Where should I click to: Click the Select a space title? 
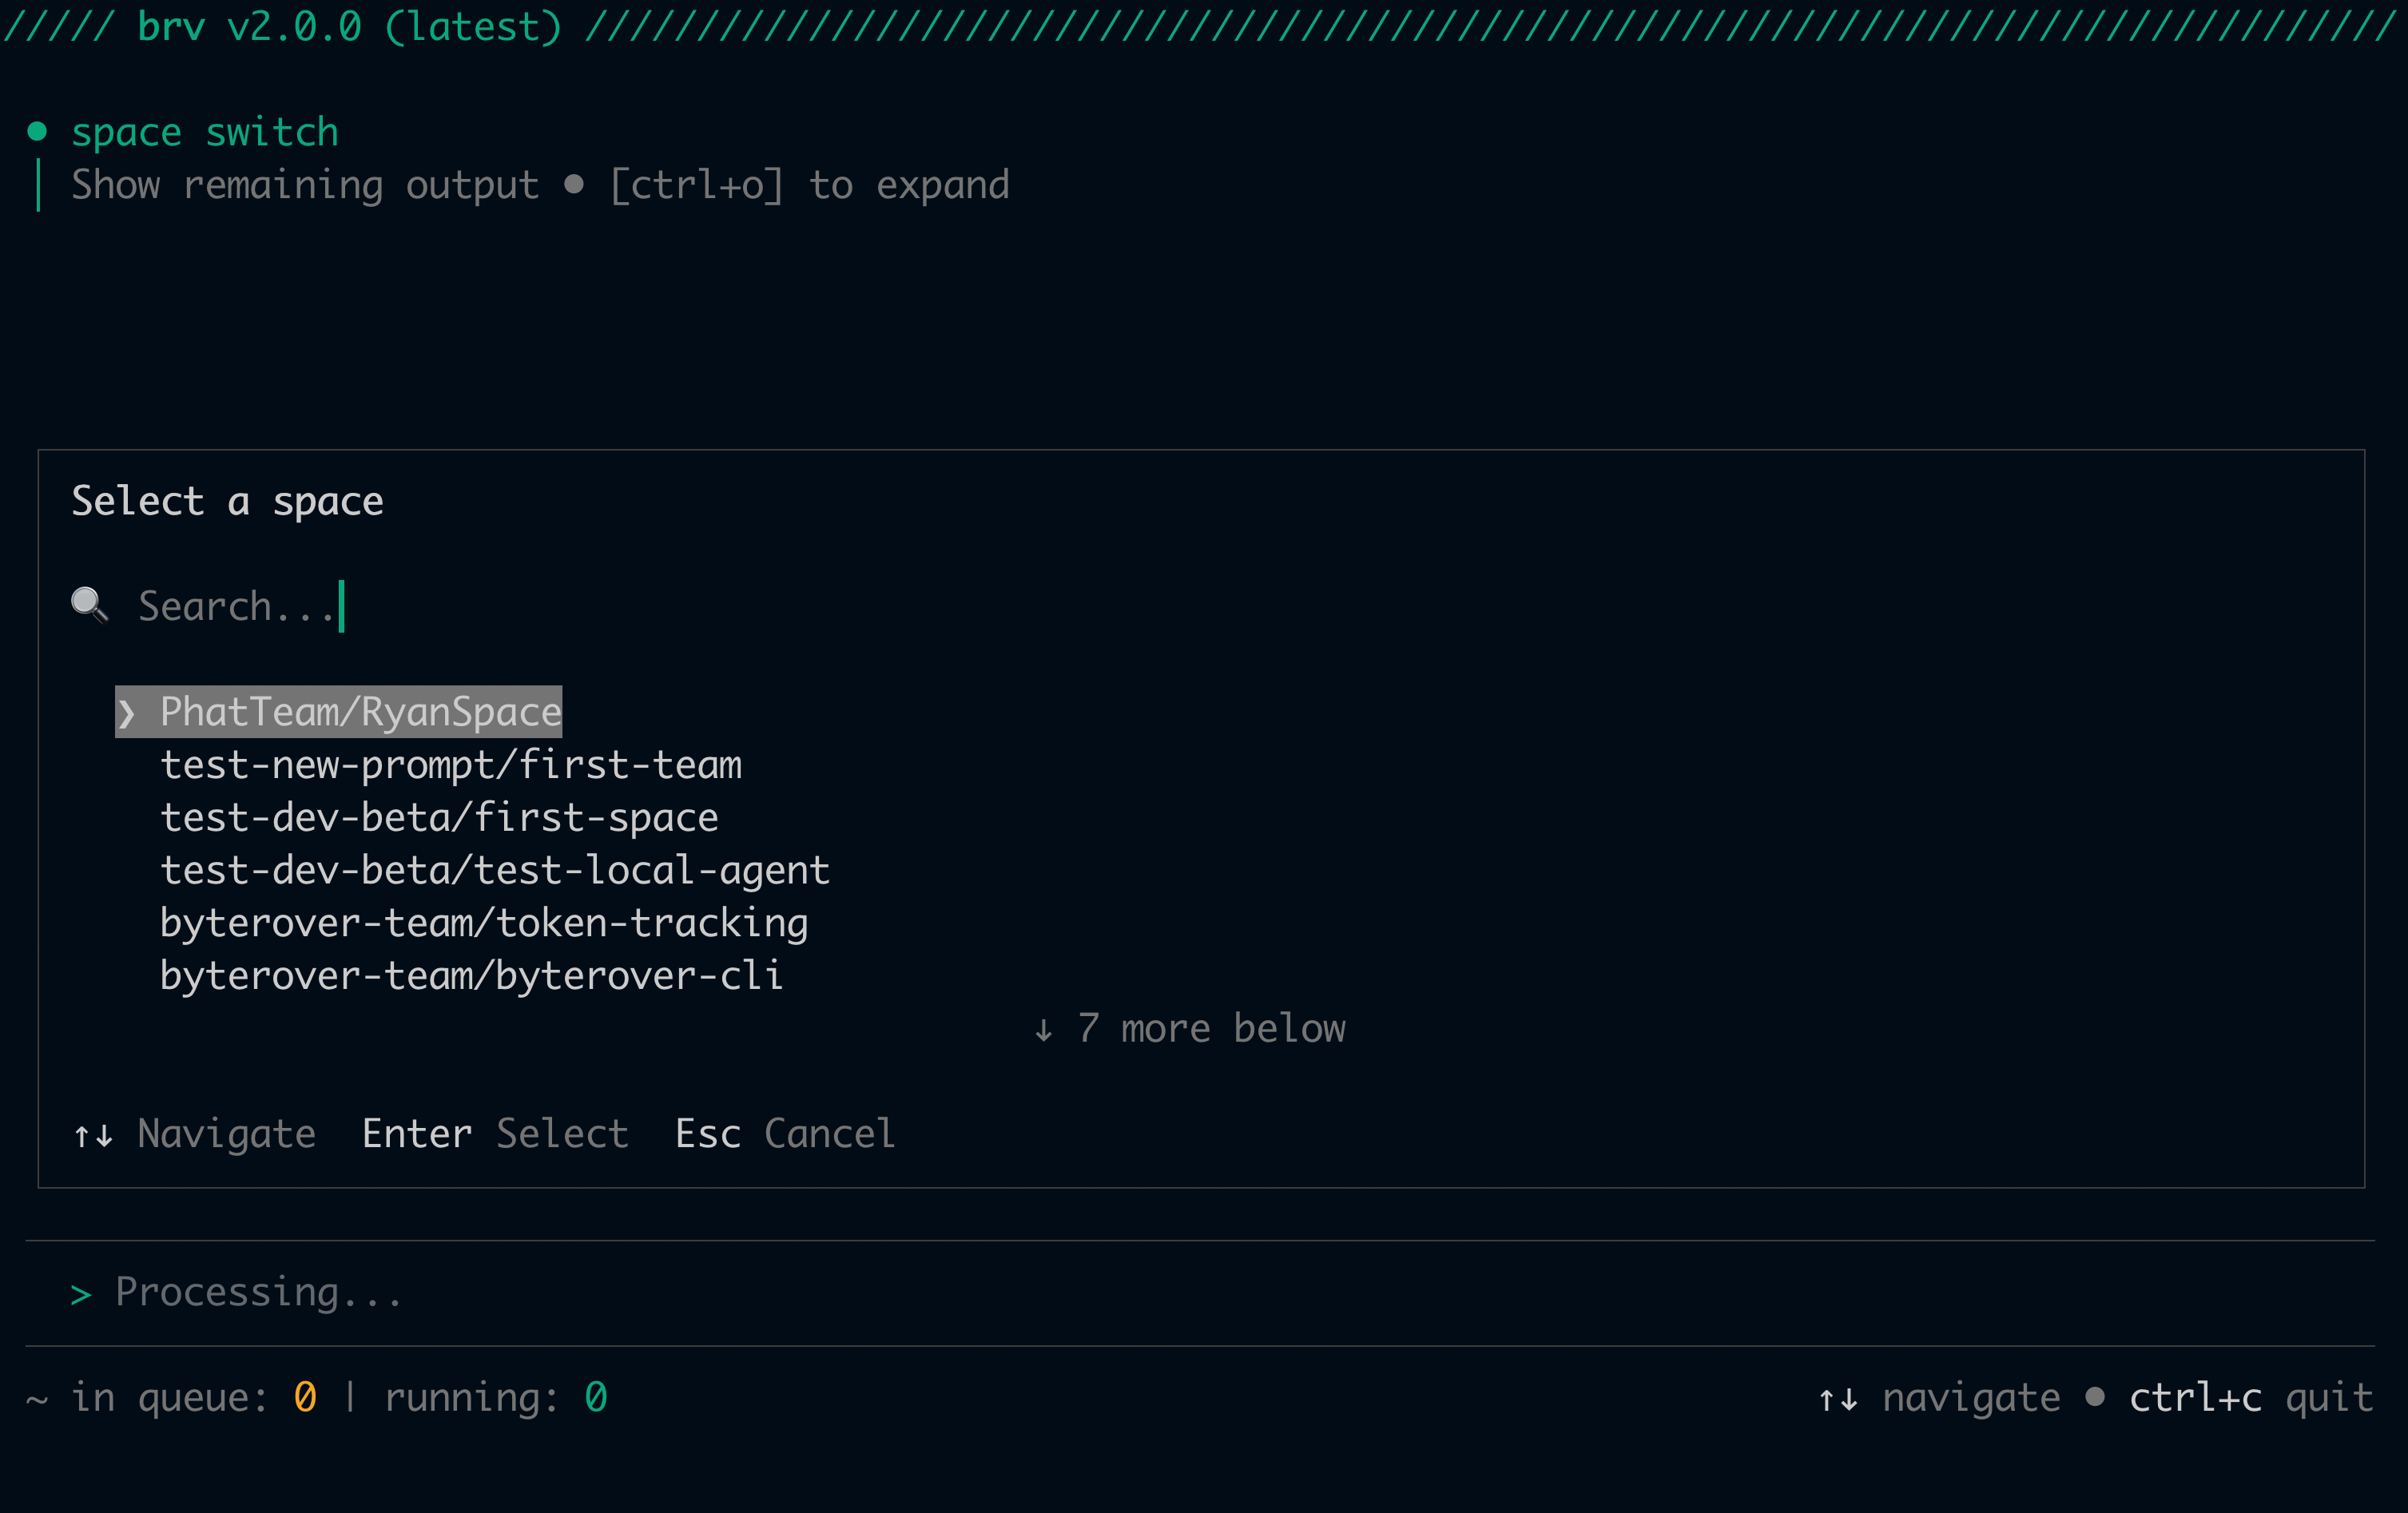[226, 500]
